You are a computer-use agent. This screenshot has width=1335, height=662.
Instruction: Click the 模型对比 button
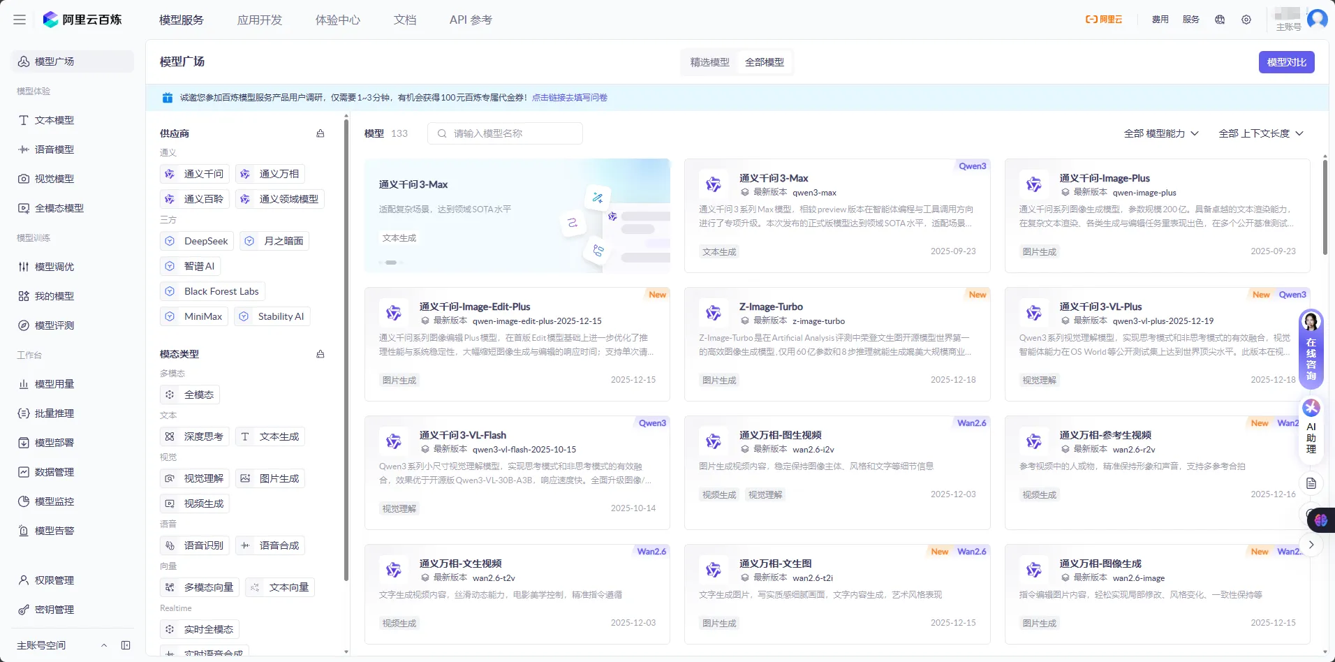[x=1286, y=62]
